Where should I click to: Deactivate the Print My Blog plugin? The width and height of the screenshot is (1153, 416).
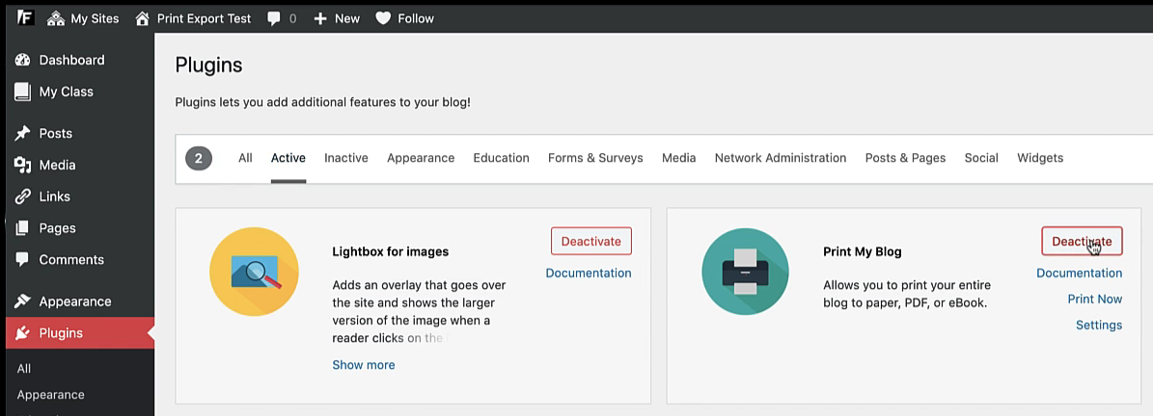[x=1082, y=241]
